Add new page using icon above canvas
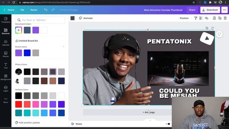Image resolution: width=229 pixels, height=129 pixels. point(213,28)
